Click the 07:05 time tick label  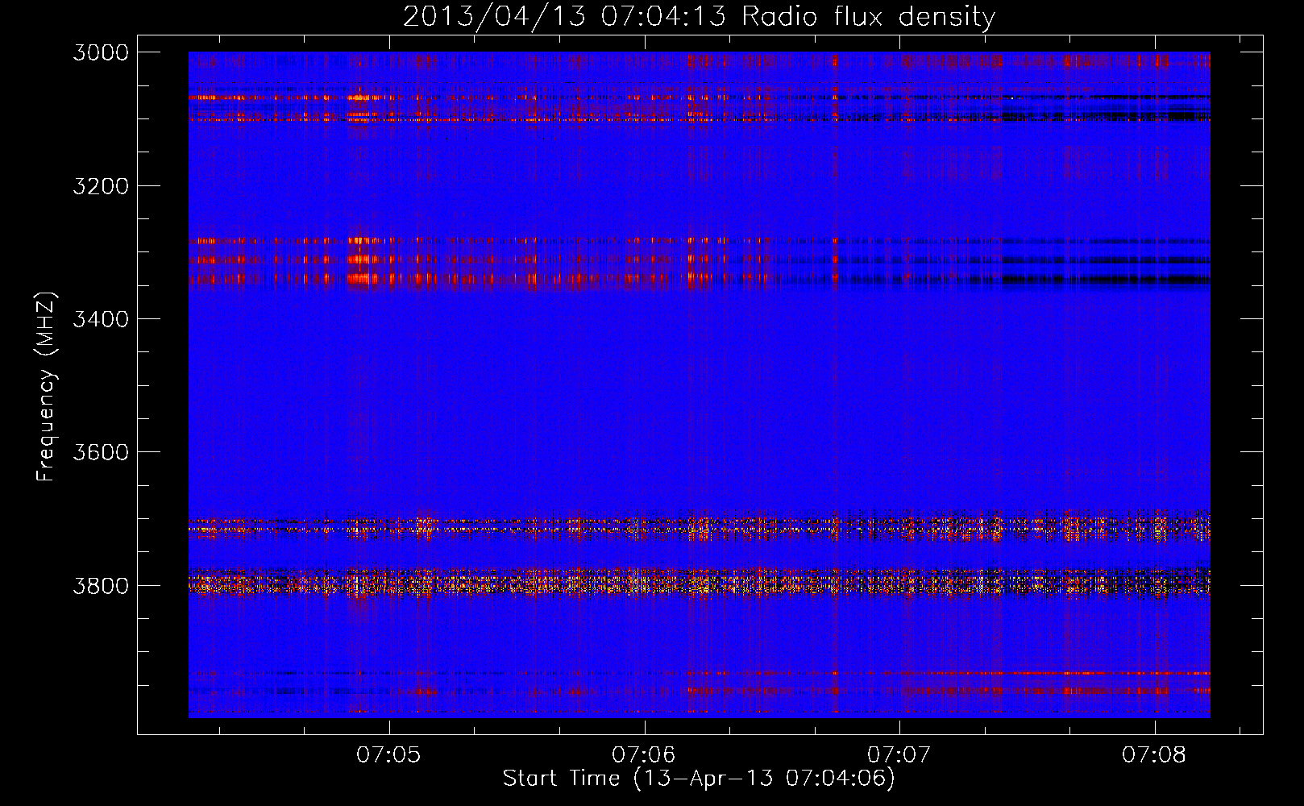[x=388, y=754]
